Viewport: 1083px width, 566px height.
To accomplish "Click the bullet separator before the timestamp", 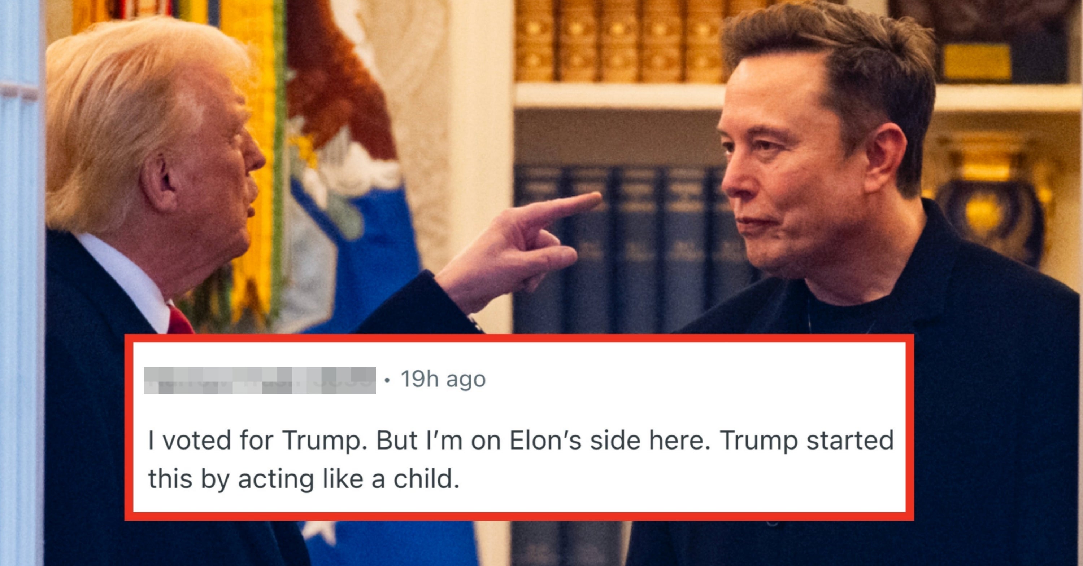I will pyautogui.click(x=387, y=380).
